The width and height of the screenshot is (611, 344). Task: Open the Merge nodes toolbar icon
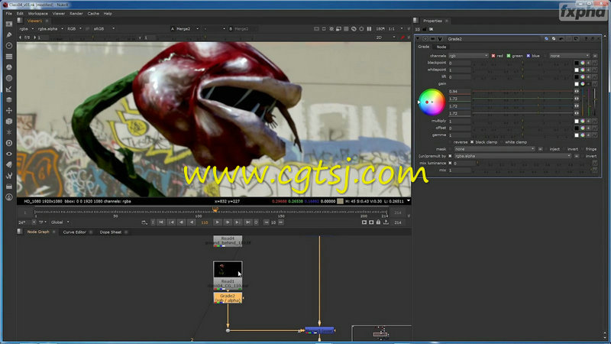click(x=9, y=100)
